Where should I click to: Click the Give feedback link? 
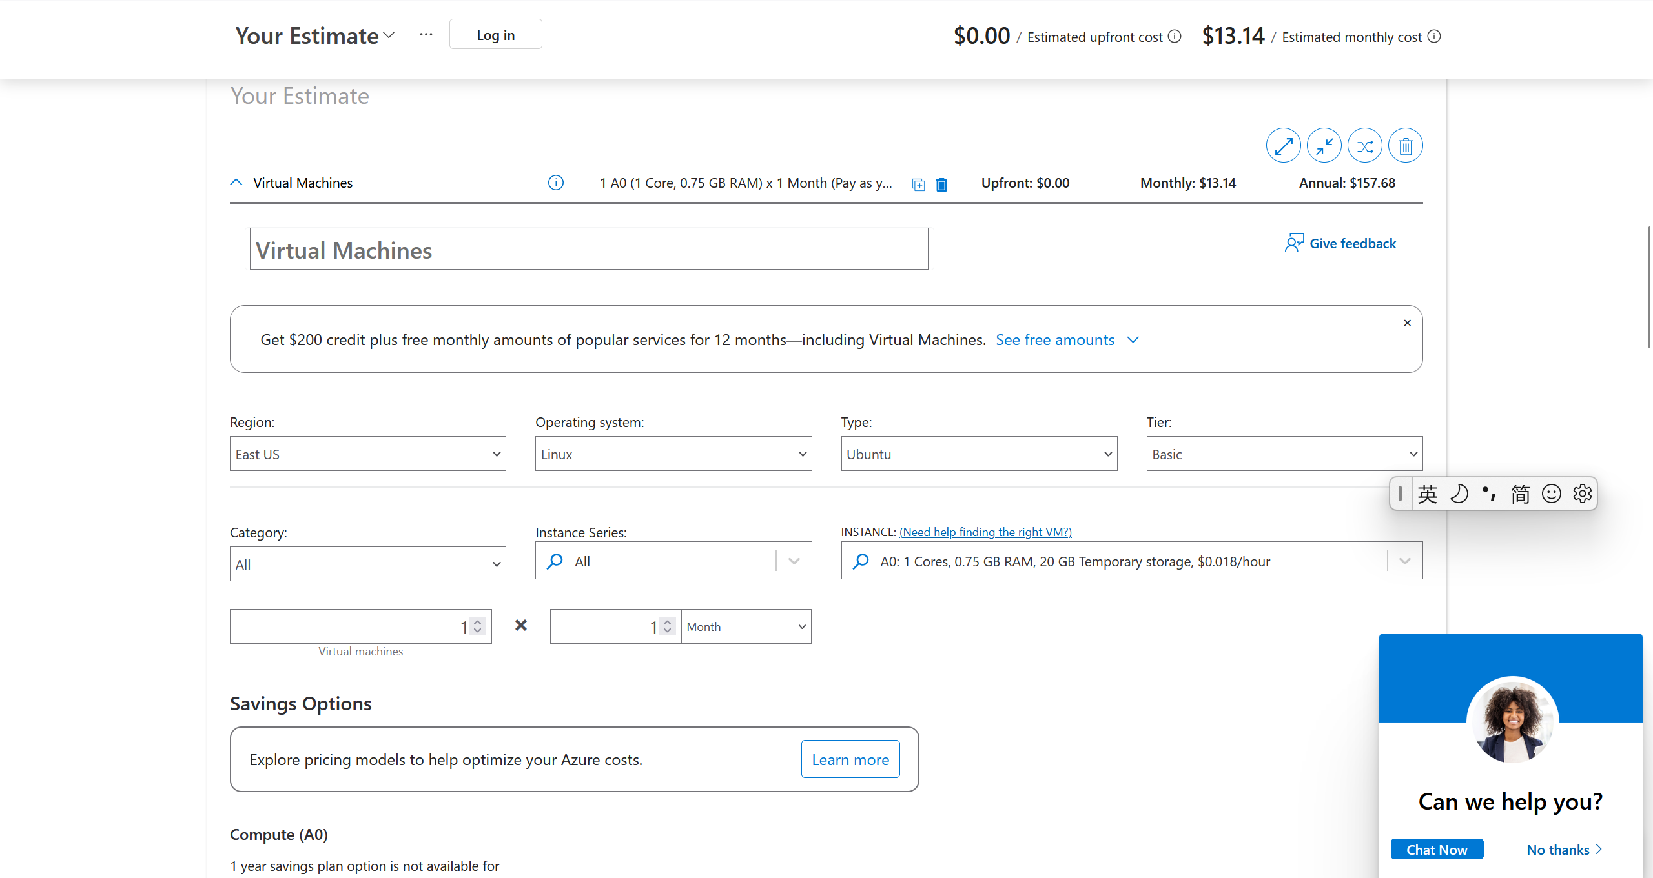(x=1352, y=243)
